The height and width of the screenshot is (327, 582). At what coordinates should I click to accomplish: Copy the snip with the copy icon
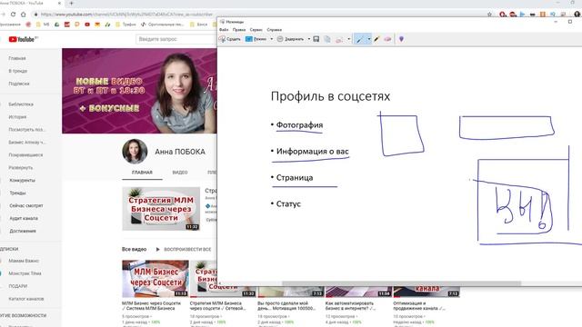click(x=327, y=39)
